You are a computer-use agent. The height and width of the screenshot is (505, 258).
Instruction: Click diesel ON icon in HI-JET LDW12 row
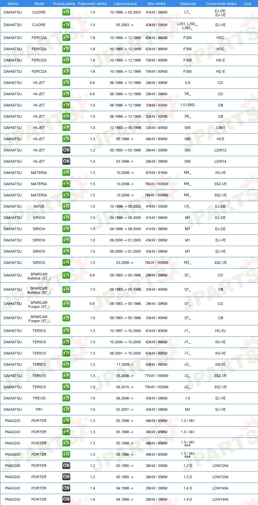(66, 150)
